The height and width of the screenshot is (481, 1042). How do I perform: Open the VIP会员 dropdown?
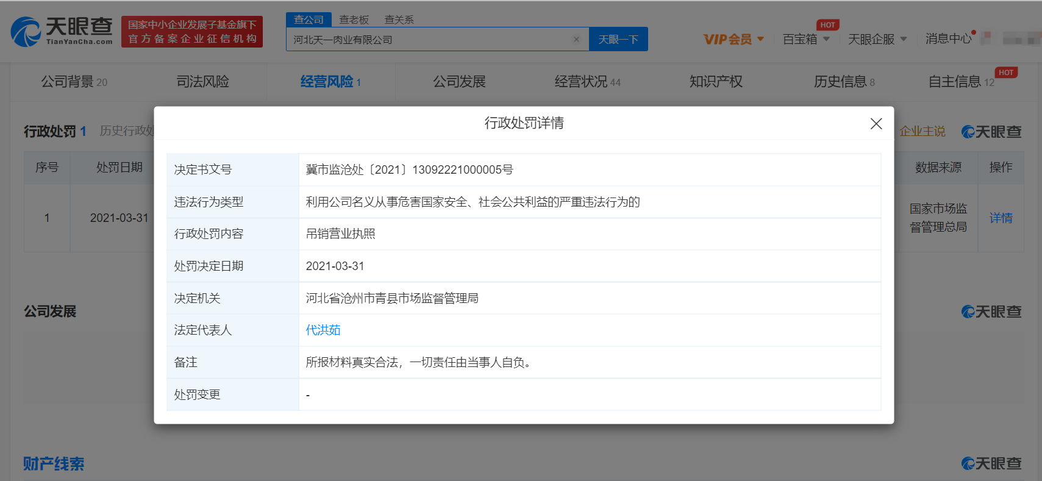pyautogui.click(x=733, y=39)
